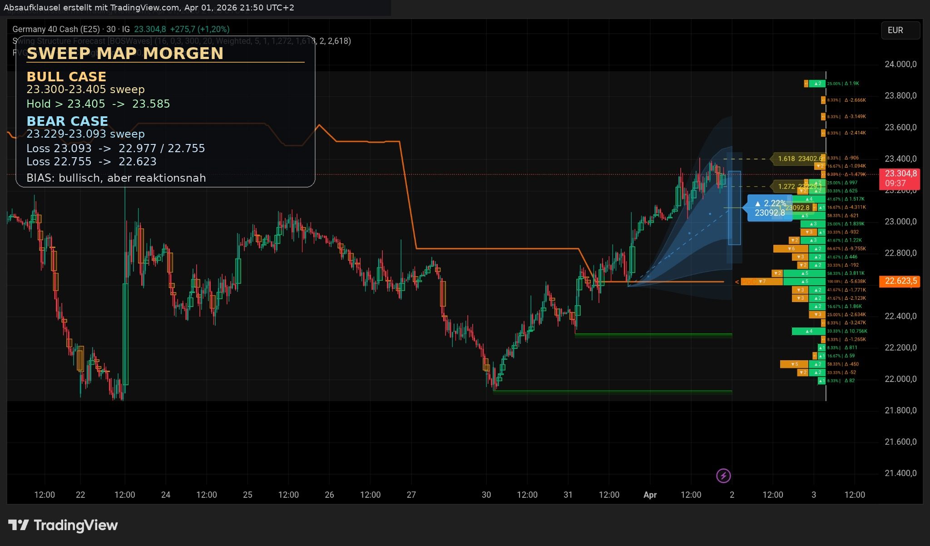Click the Apr date label on time axis
Image resolution: width=930 pixels, height=546 pixels.
tap(650, 495)
